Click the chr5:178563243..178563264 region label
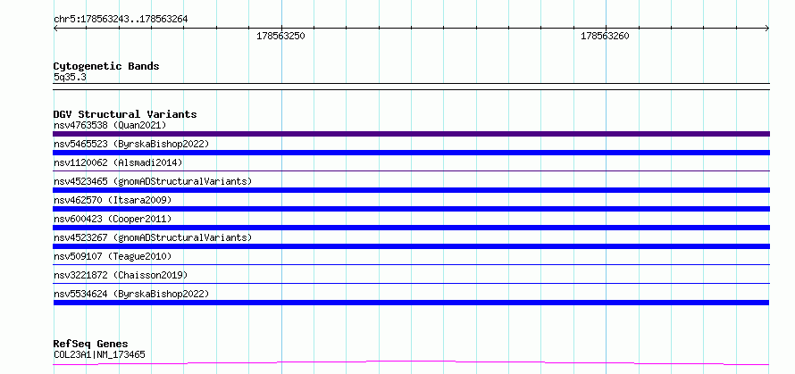The width and height of the screenshot is (795, 374). point(121,19)
